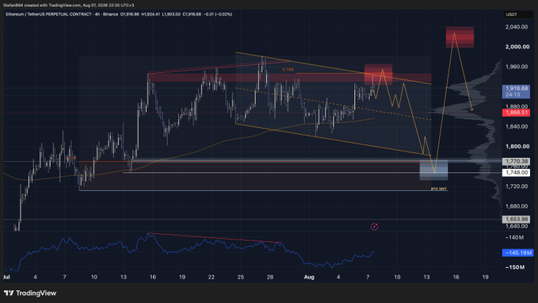Click the 1,880.00 price scale value
This screenshot has width=538, height=303.
517,106
